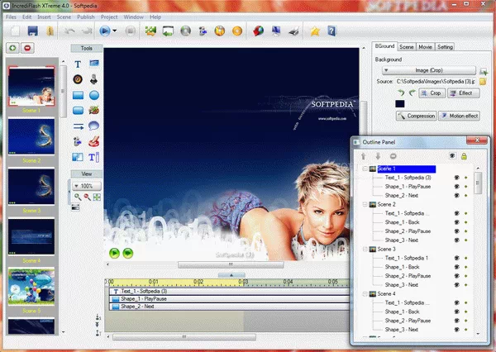The image size is (496, 352).
Task: Select the sound speaker tool
Action: point(78,79)
